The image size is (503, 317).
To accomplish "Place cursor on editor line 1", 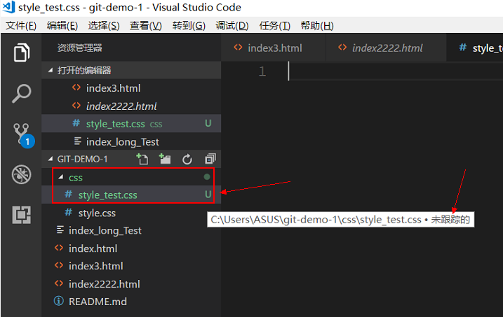I will point(396,71).
